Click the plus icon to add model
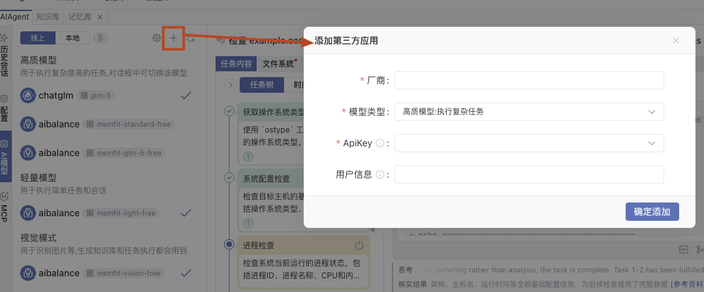Image resolution: width=704 pixels, height=292 pixels. 174,39
